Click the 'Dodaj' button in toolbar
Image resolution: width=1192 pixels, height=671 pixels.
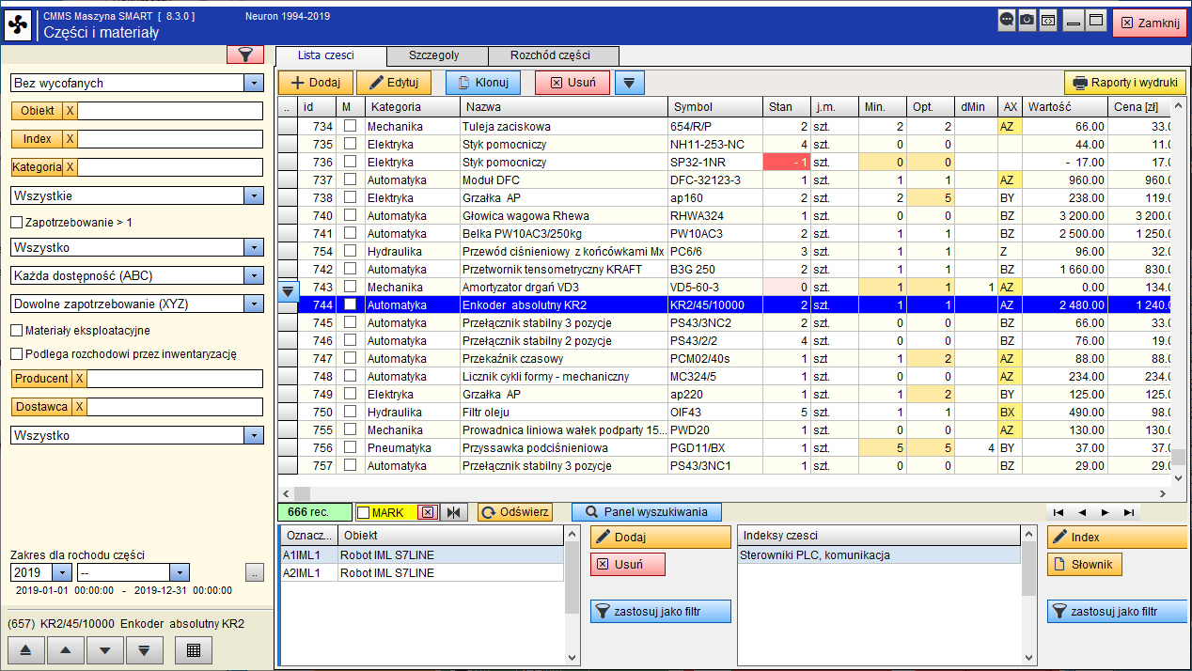315,83
